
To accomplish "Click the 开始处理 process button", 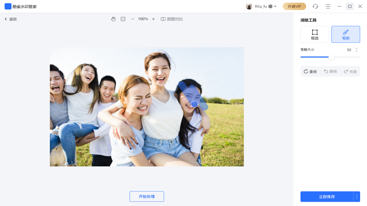I will pyautogui.click(x=147, y=196).
